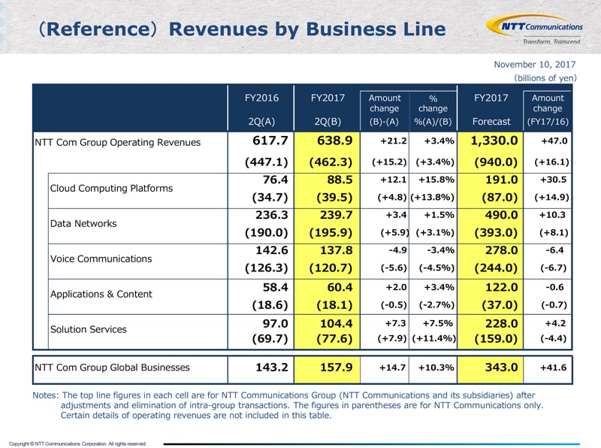Image resolution: width=601 pixels, height=448 pixels.
Task: Click the Voice forecast value 278.0
Action: [501, 250]
